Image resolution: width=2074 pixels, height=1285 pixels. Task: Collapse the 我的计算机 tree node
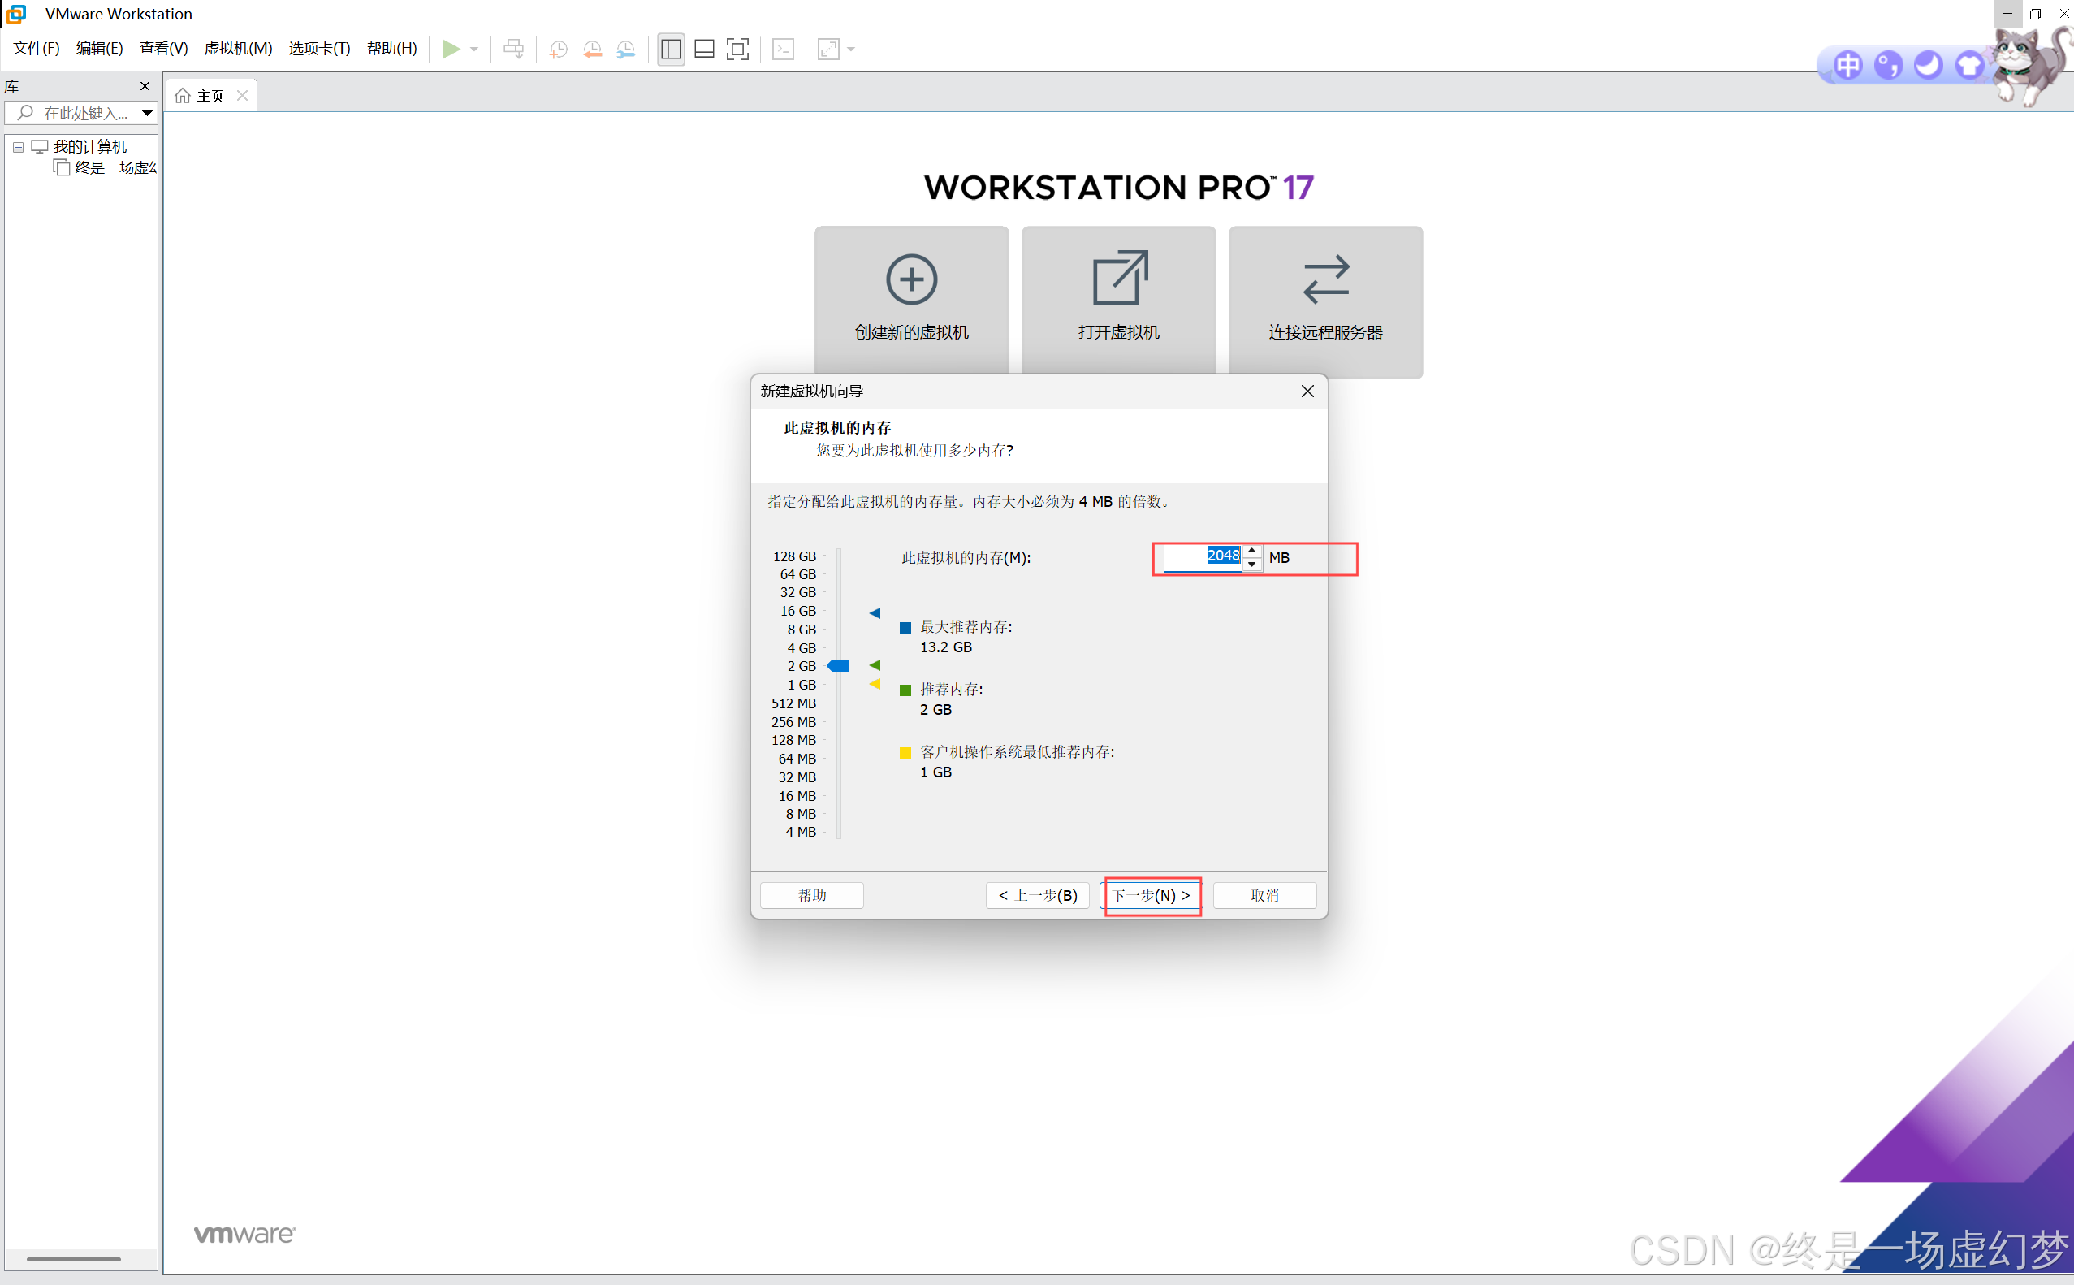click(x=18, y=147)
